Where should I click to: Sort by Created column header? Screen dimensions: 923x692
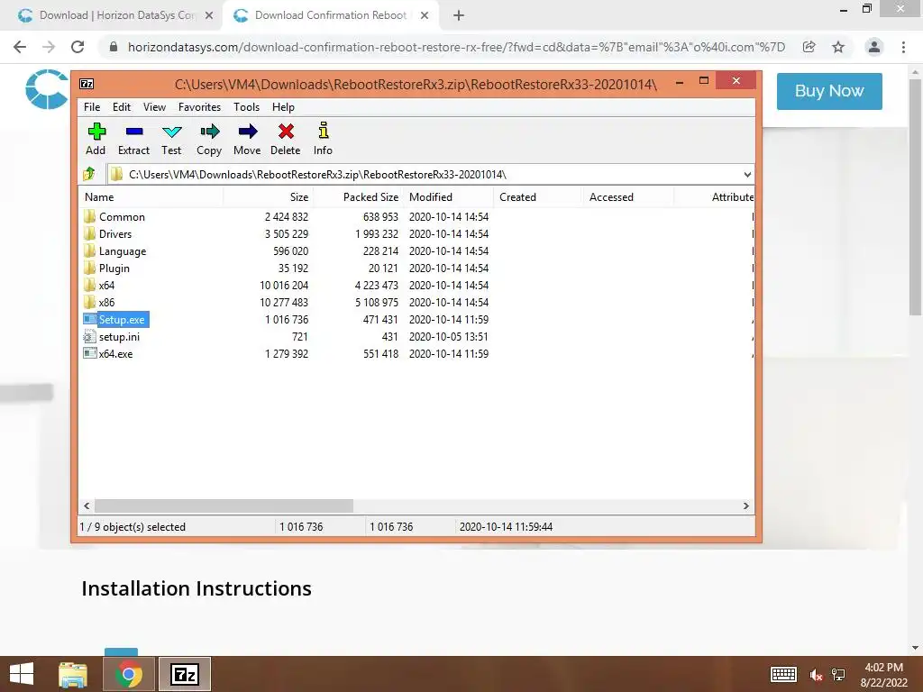pos(538,197)
